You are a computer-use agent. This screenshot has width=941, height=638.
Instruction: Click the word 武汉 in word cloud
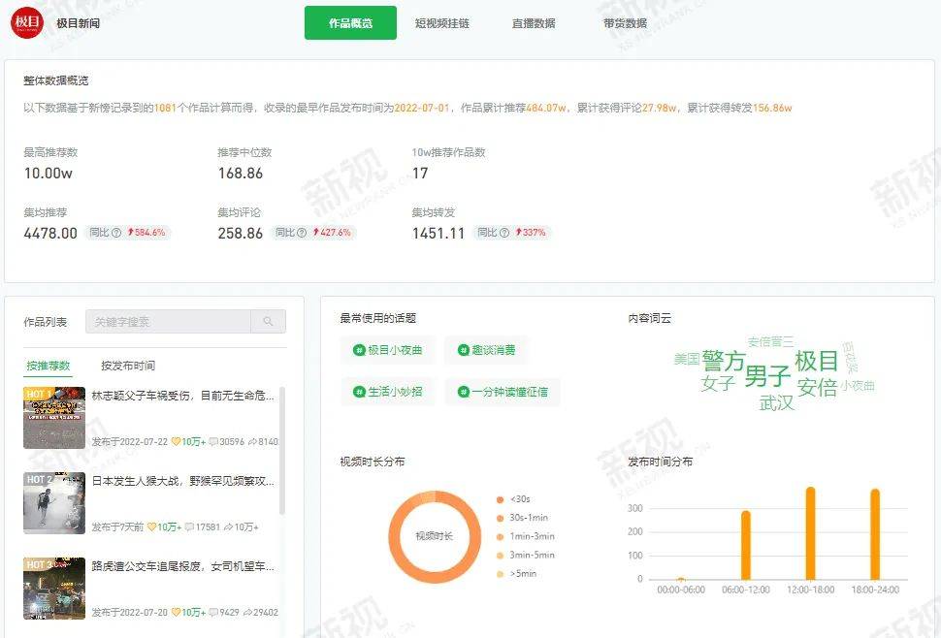pyautogui.click(x=776, y=403)
